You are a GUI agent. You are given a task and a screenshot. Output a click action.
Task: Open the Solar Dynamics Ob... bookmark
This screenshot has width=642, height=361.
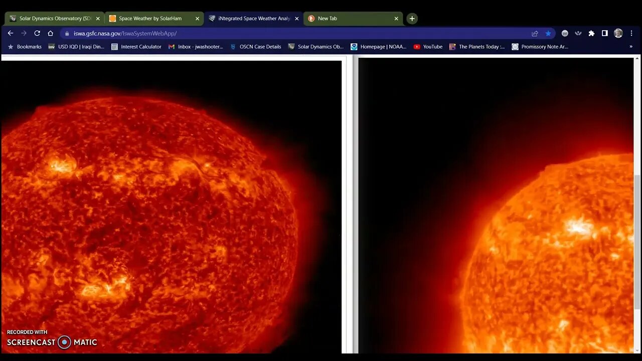pyautogui.click(x=316, y=47)
